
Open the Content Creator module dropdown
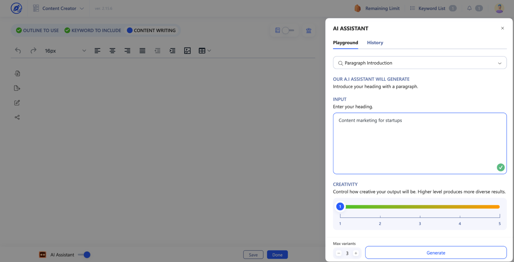58,8
